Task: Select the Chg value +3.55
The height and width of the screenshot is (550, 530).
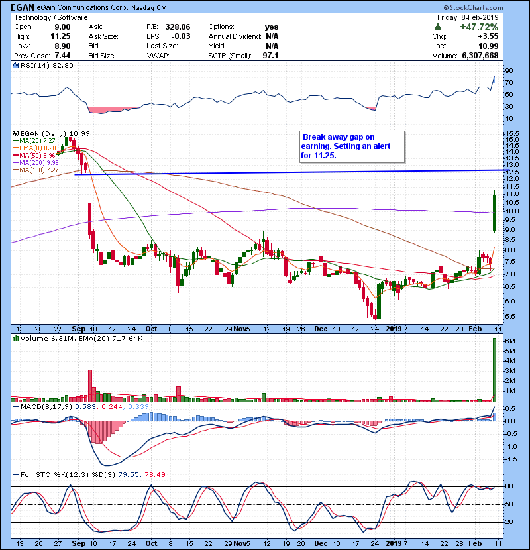Action: tap(488, 36)
